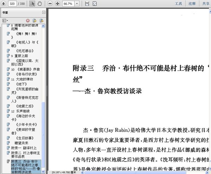This screenshot has width=211, height=174.
Task: Open bookmark 《地震之后》
Action: tap(25, 106)
